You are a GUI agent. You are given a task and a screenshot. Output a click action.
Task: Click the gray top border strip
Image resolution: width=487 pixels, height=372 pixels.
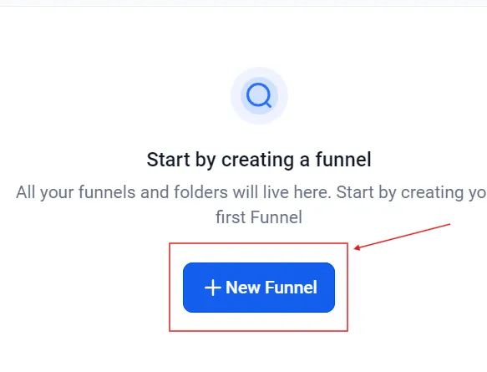(x=244, y=3)
